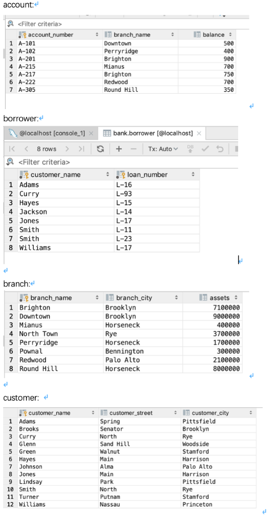Select the Woodside city cell

pyautogui.click(x=219, y=444)
